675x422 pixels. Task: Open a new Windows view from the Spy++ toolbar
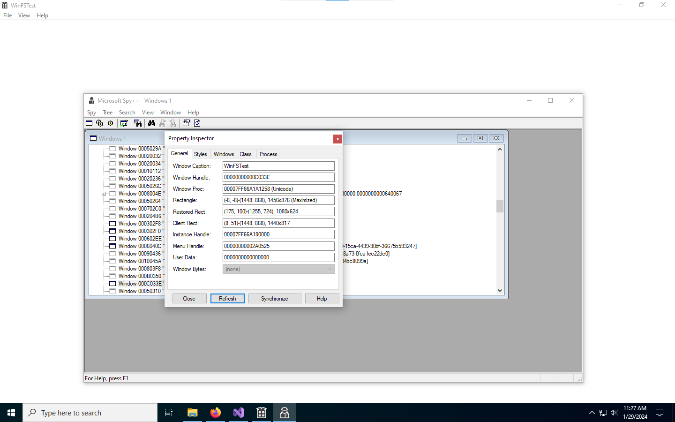click(x=89, y=123)
